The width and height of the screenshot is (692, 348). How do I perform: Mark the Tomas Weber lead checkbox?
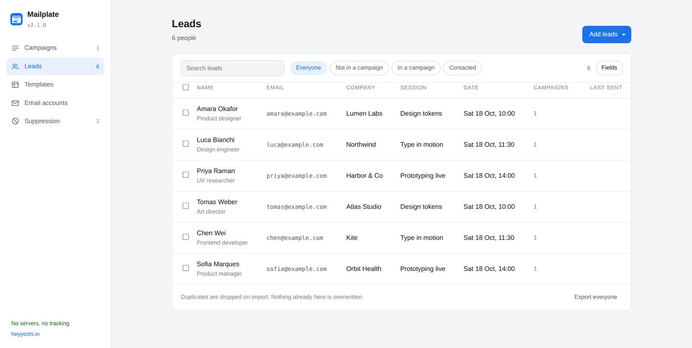pos(186,206)
